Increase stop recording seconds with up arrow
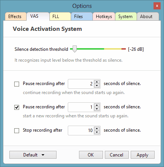 click(97, 129)
